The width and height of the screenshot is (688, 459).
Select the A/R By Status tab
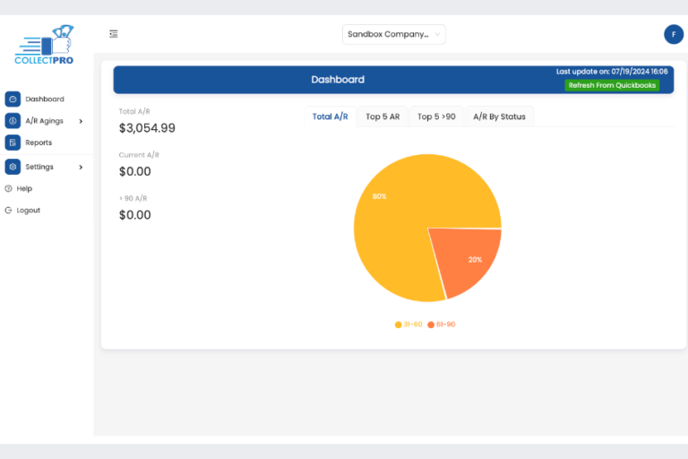click(x=499, y=117)
